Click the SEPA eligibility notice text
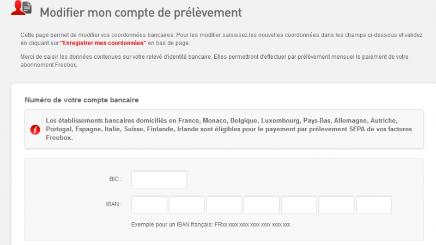The height and width of the screenshot is (245, 436). [x=229, y=129]
